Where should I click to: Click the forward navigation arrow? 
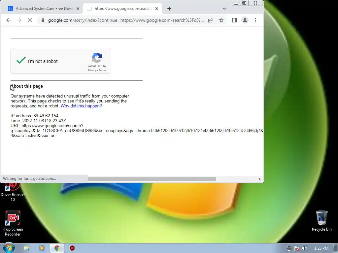19,20
